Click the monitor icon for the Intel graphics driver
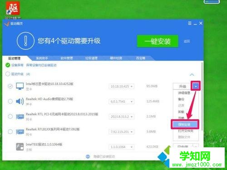227x170 pixels. click(20, 86)
